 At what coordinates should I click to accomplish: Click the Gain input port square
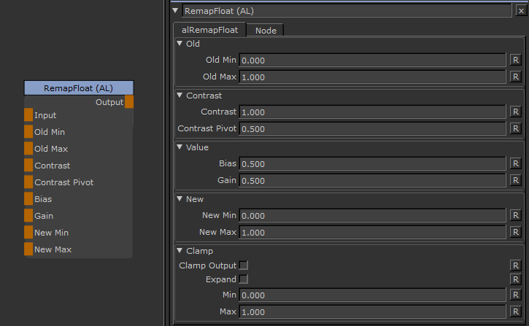point(28,216)
